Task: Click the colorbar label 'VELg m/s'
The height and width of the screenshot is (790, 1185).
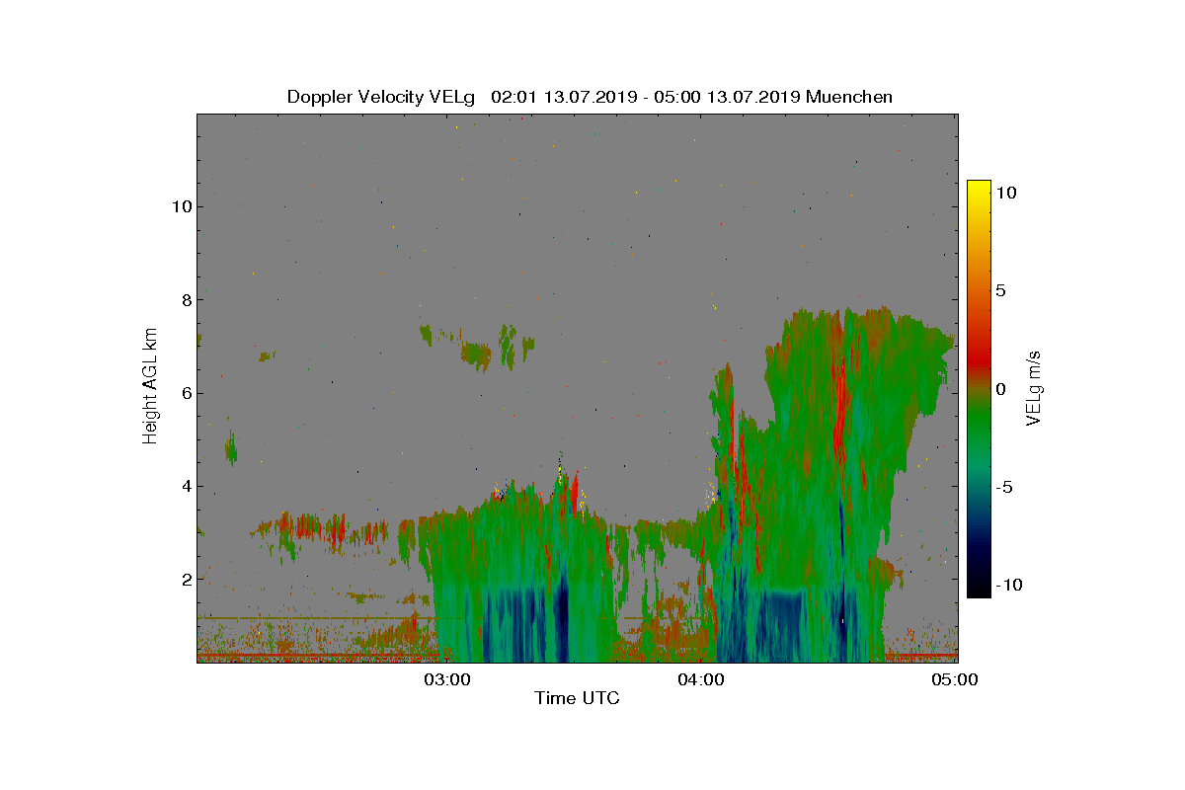Action: click(1034, 388)
